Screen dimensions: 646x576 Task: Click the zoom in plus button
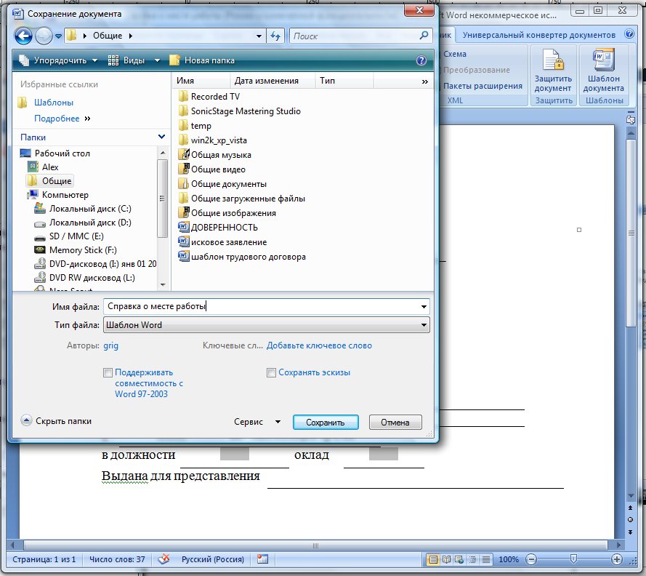click(x=617, y=559)
